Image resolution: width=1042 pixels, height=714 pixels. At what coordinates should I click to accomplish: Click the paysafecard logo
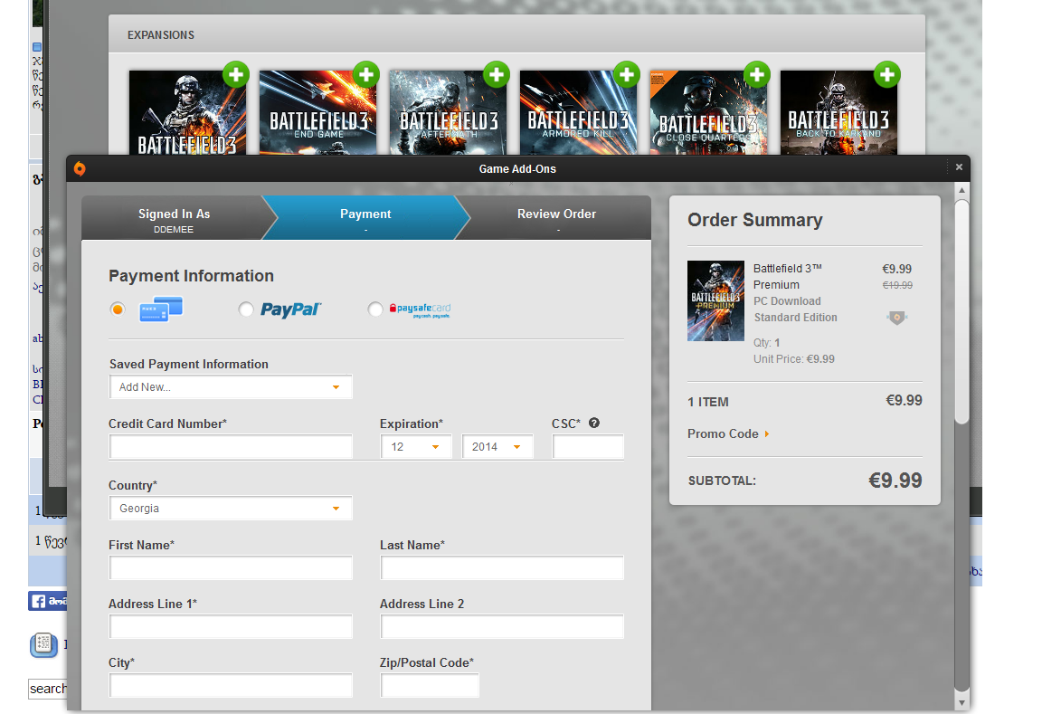point(420,309)
